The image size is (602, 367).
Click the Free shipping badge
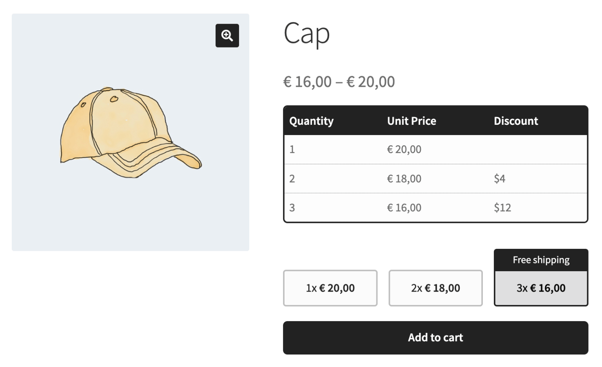click(x=541, y=260)
